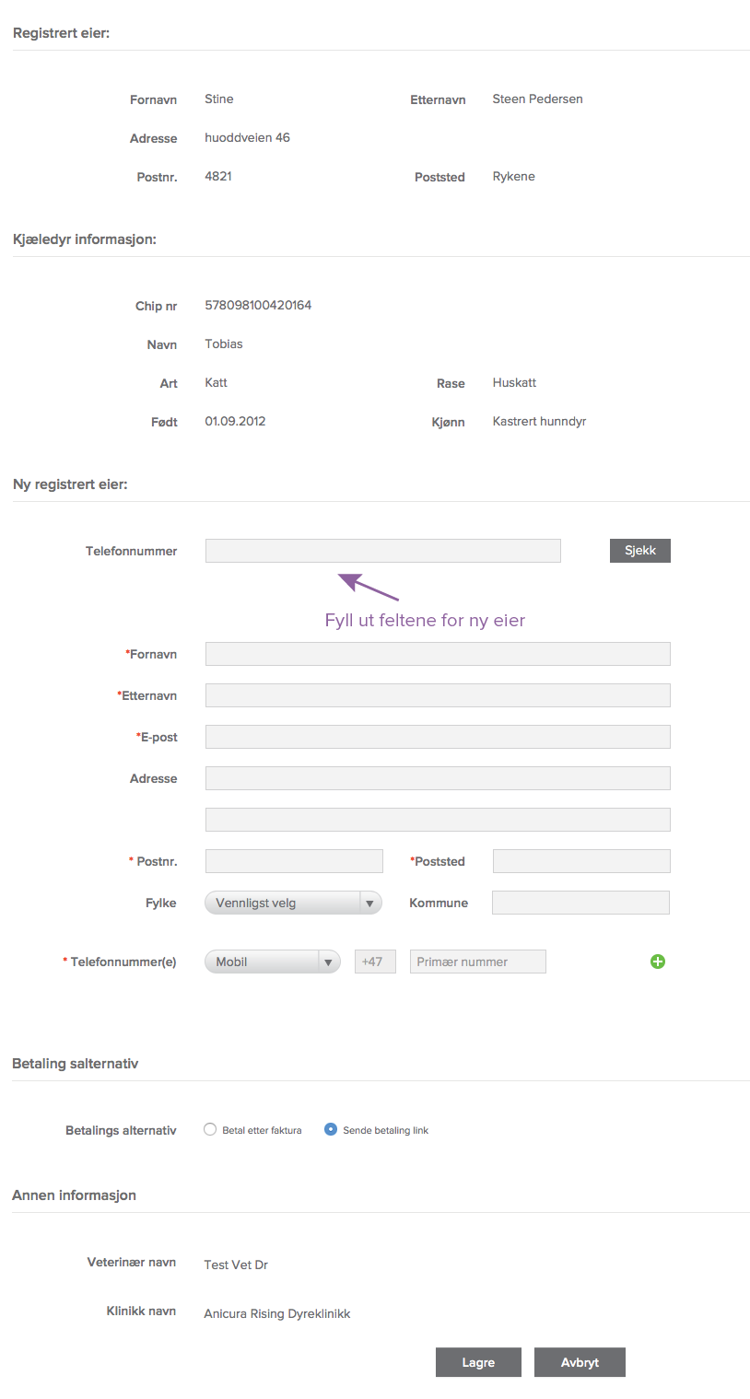Image resolution: width=750 pixels, height=1399 pixels.
Task: Click the +47 country code field
Action: point(375,962)
